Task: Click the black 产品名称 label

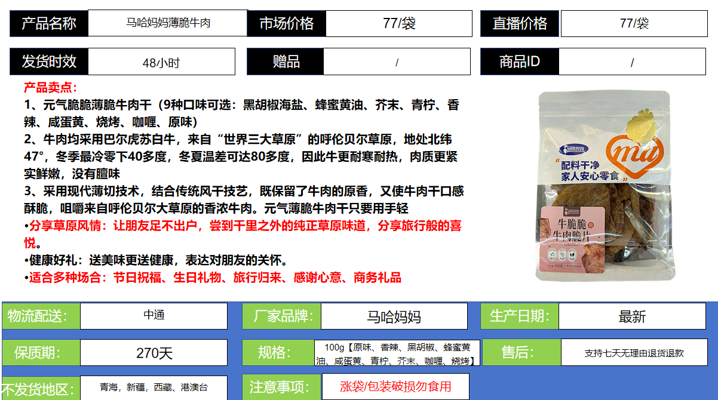Action: [49, 23]
